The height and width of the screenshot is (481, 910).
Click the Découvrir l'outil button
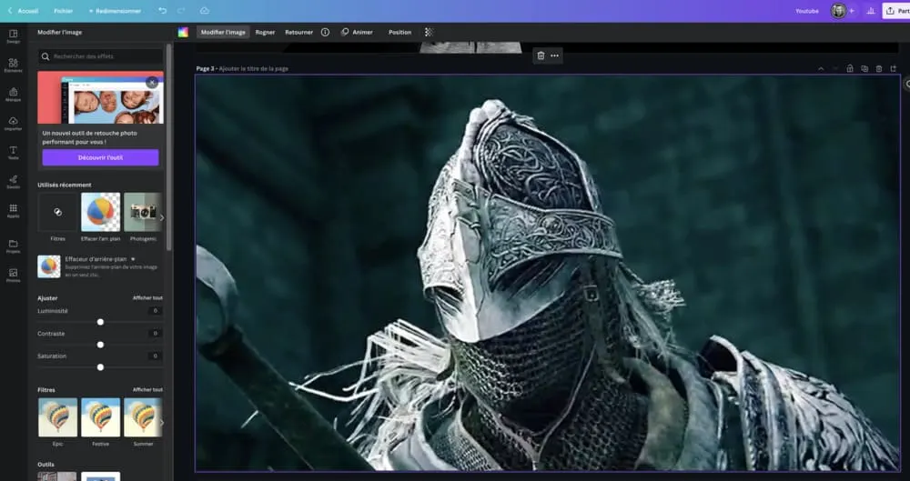pyautogui.click(x=100, y=157)
